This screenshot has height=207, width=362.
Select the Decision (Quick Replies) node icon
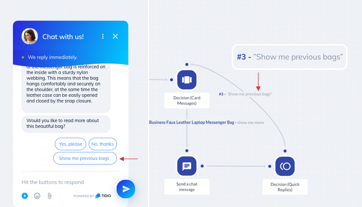point(285,166)
